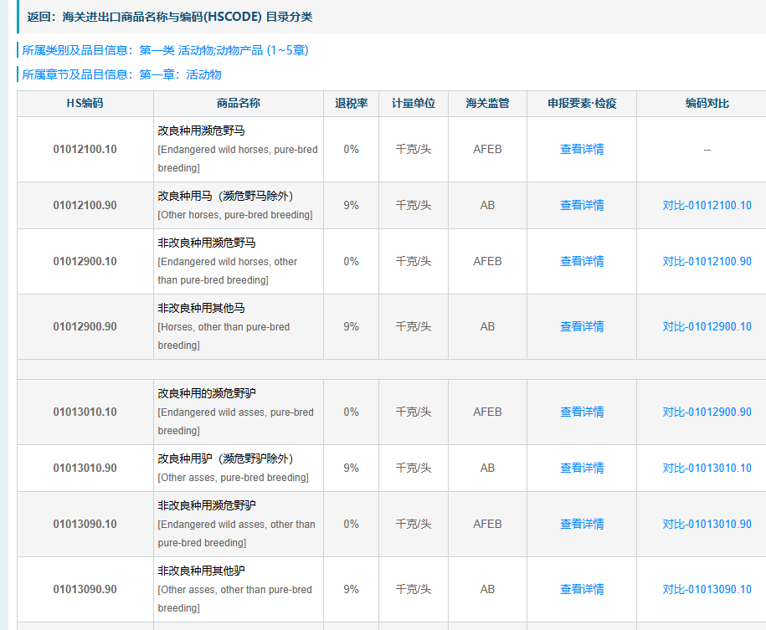View details (查看详情) for code 01012100.90
766x630 pixels.
pyautogui.click(x=581, y=206)
